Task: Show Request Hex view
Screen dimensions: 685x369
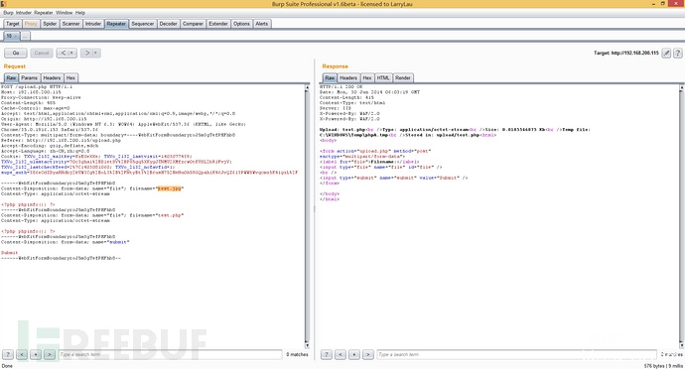Action: [x=70, y=78]
